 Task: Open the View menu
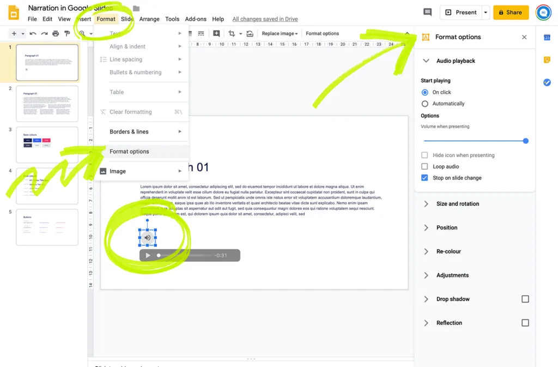click(x=64, y=19)
